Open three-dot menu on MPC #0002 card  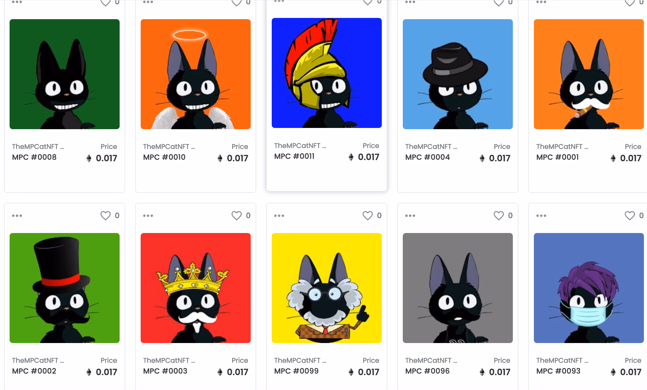click(17, 216)
